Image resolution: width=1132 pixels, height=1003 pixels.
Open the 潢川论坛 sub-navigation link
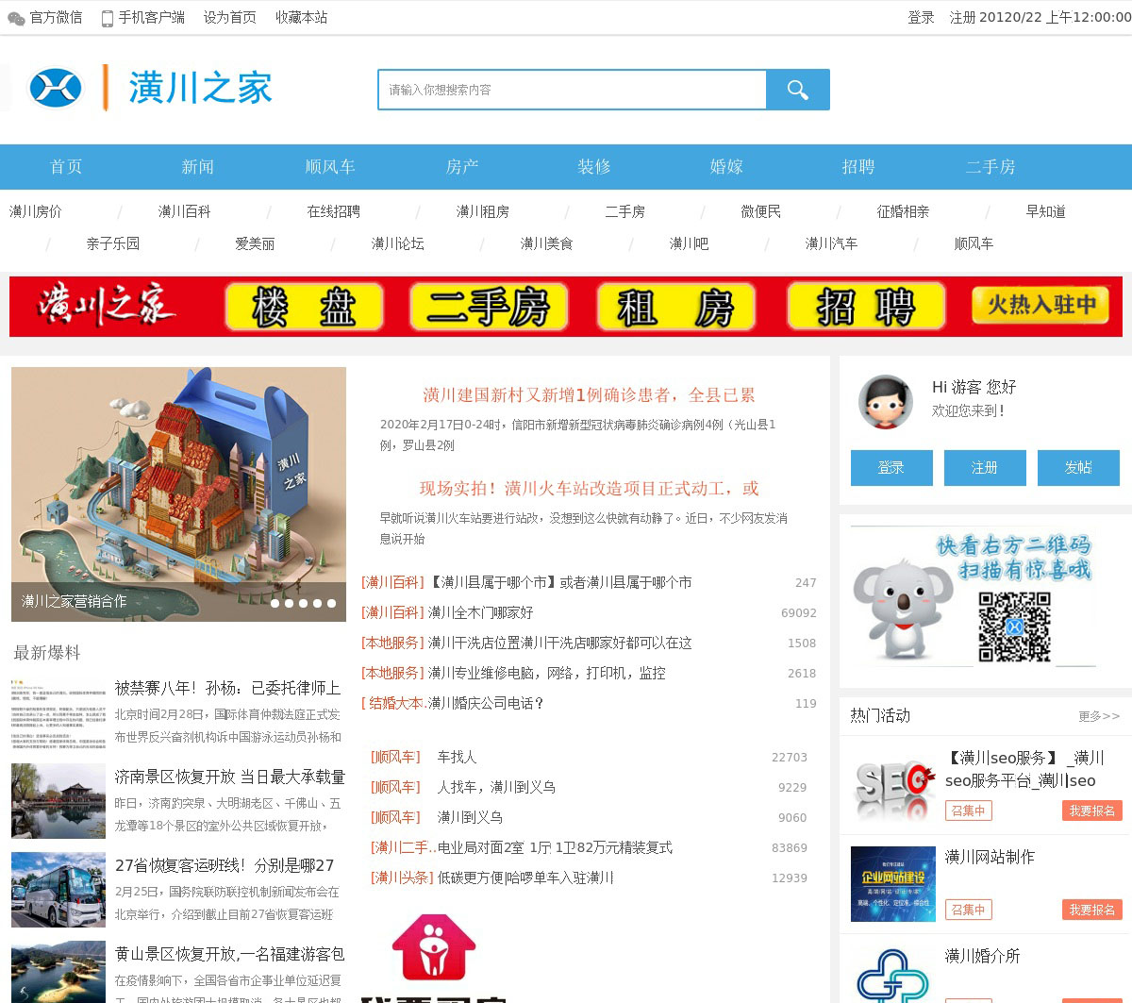tap(397, 243)
